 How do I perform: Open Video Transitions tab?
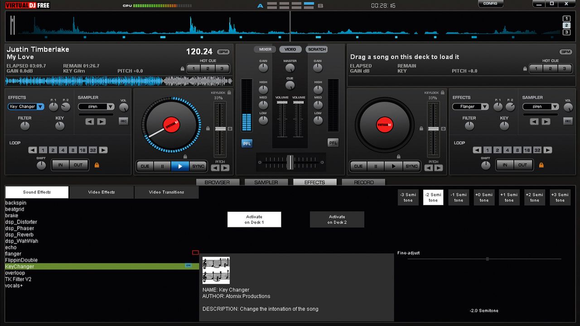coord(166,192)
